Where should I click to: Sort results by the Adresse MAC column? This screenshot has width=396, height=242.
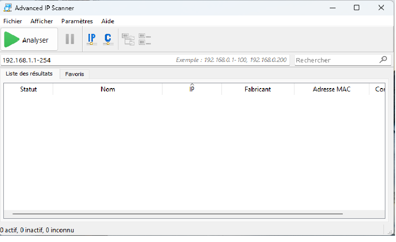(332, 89)
